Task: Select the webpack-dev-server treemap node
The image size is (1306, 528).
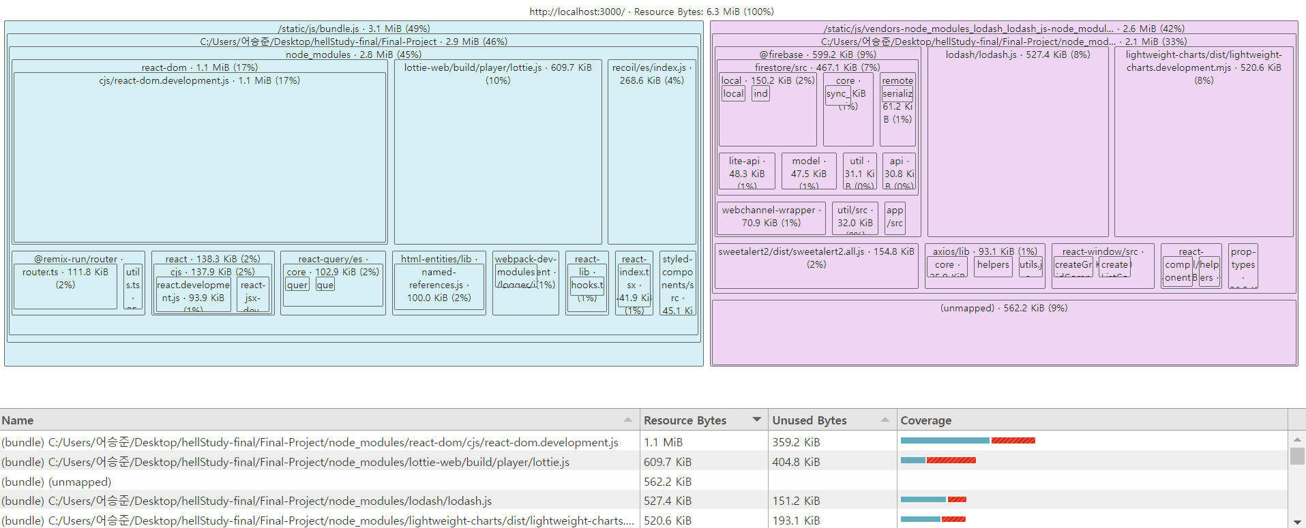Action: (525, 283)
